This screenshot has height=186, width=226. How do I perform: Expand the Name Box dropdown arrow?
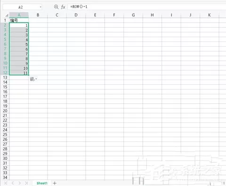(x=40, y=7)
